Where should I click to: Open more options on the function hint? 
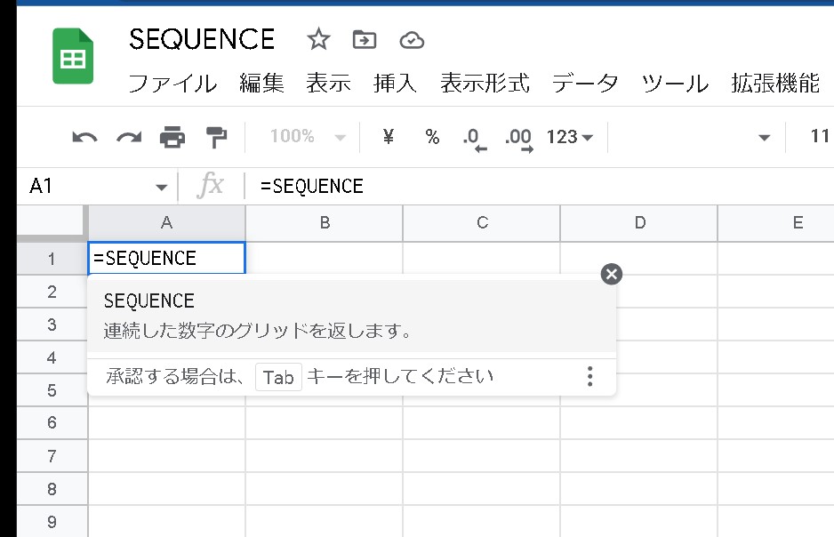coord(589,377)
